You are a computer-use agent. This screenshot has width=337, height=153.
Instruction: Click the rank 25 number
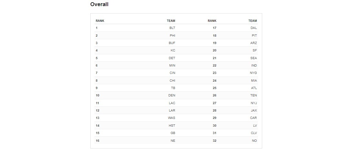tap(214, 88)
